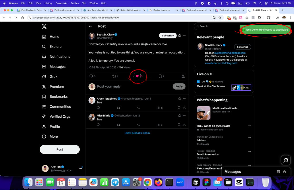Open Bookmarks in the sidebar
294x190 pixels.
55,97
